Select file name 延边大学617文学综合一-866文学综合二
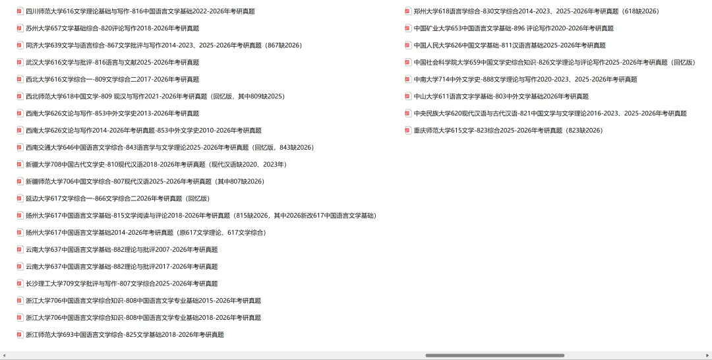The width and height of the screenshot is (712, 360). (x=117, y=198)
